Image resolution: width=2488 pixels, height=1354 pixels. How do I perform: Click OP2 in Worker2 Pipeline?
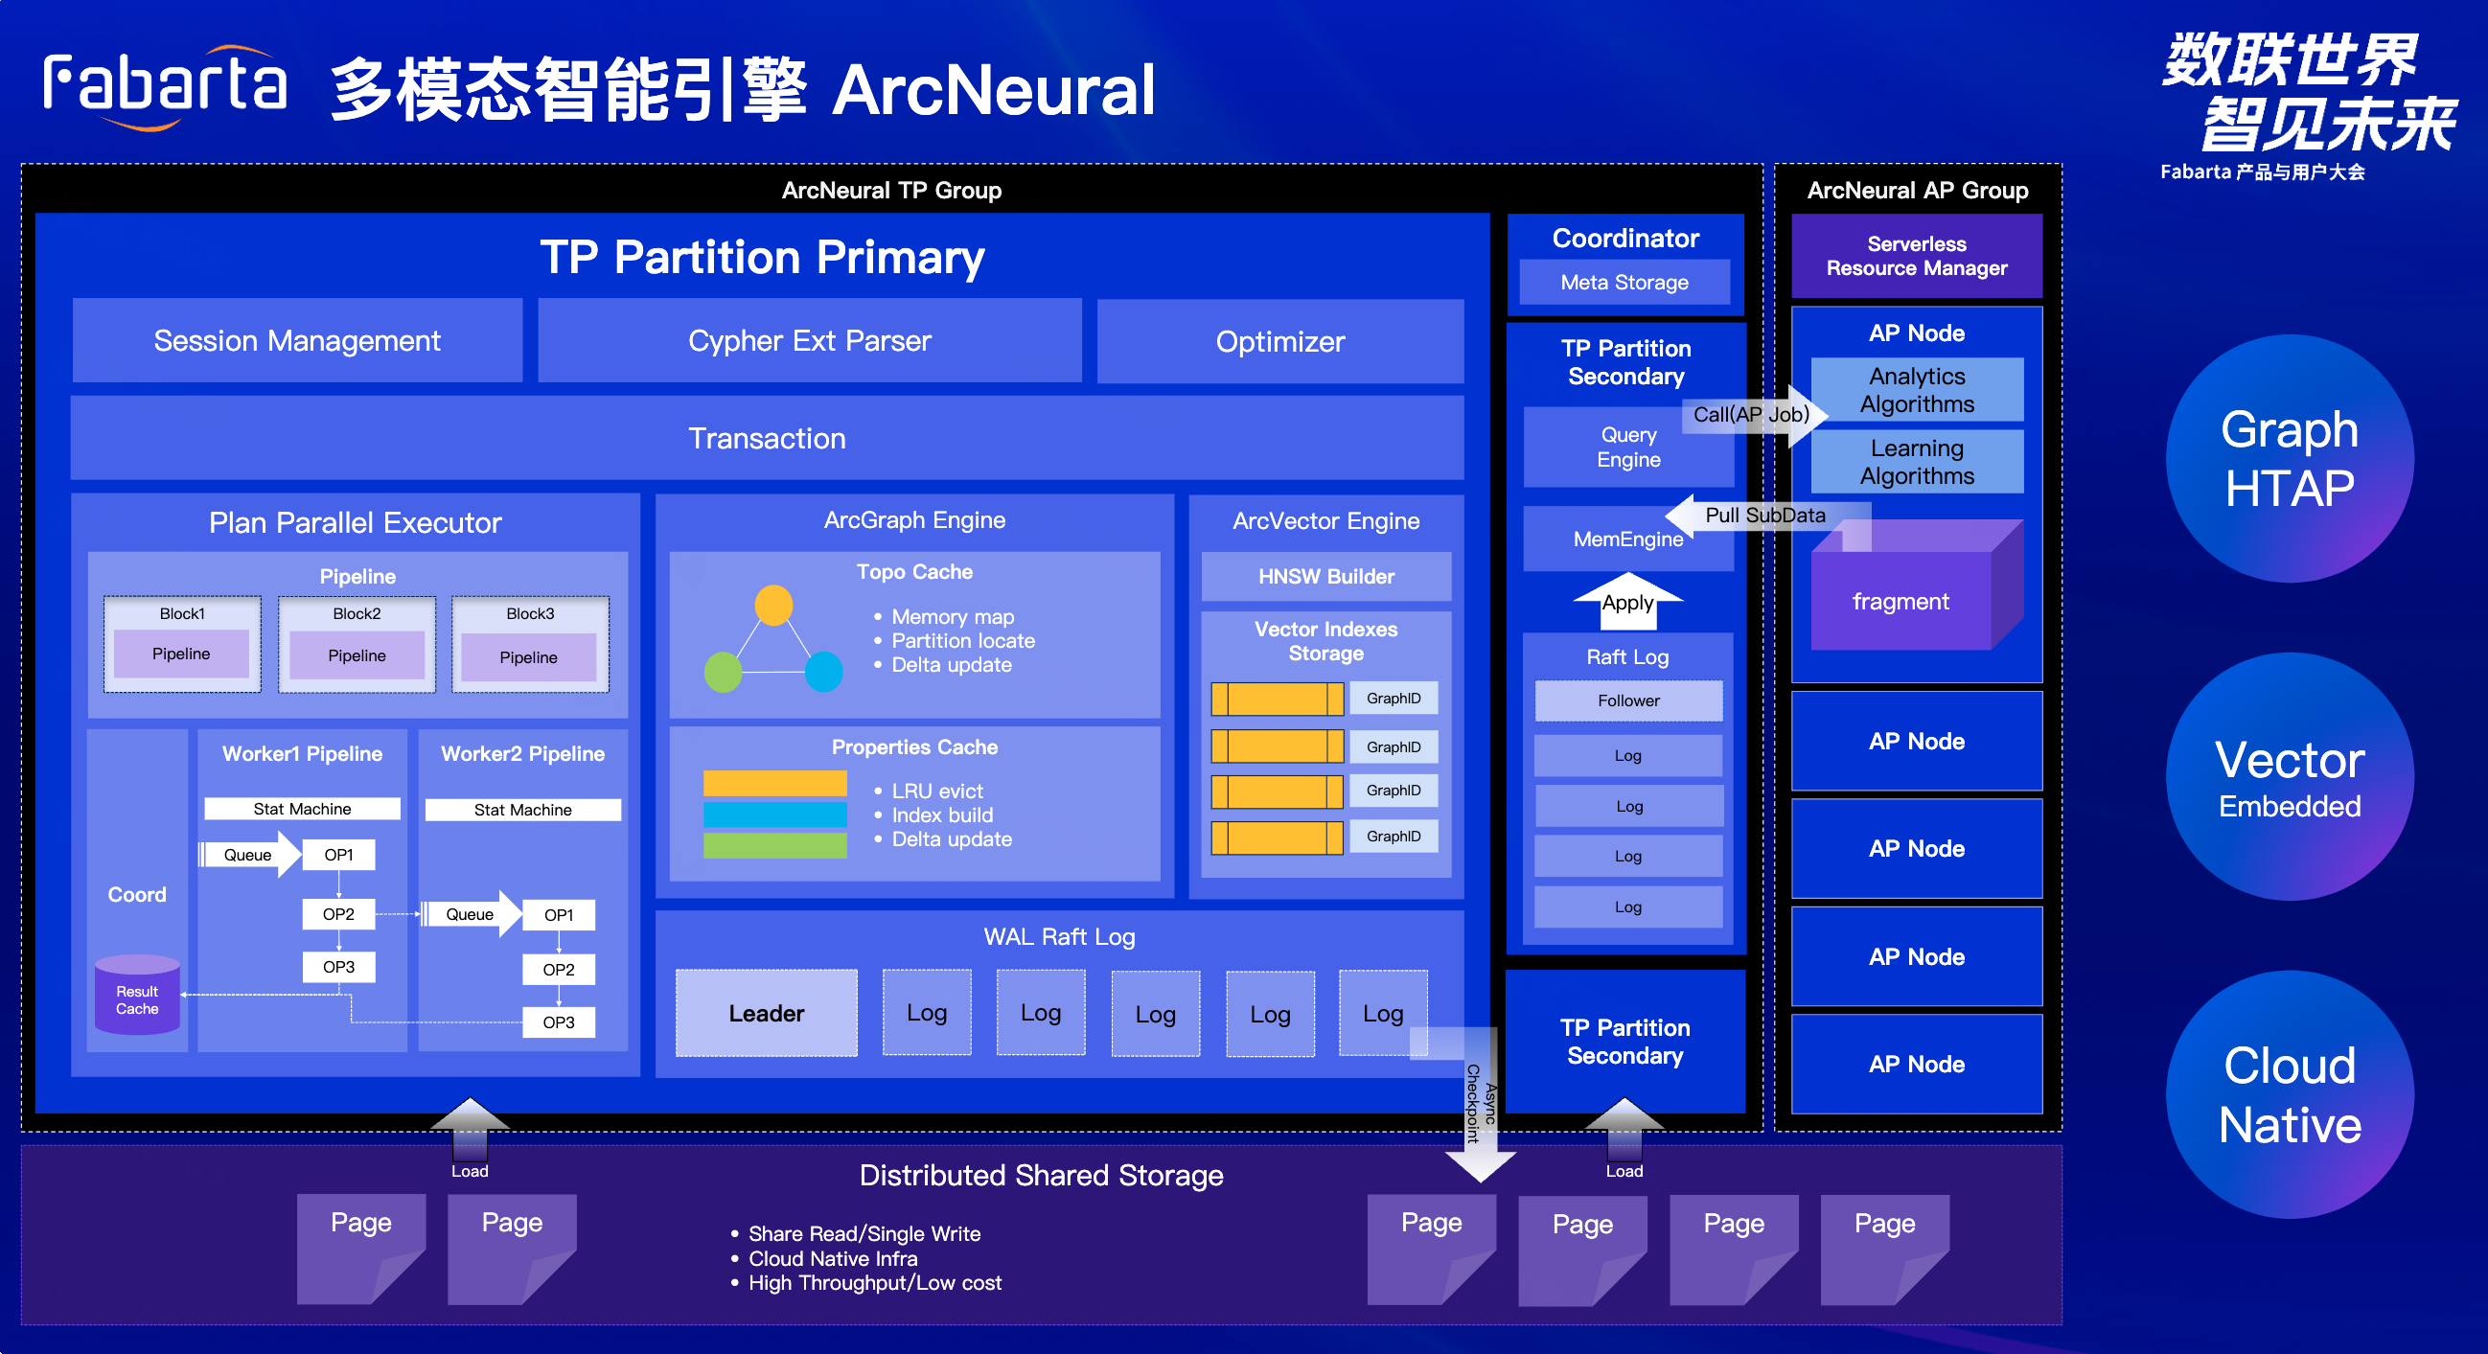(x=558, y=970)
